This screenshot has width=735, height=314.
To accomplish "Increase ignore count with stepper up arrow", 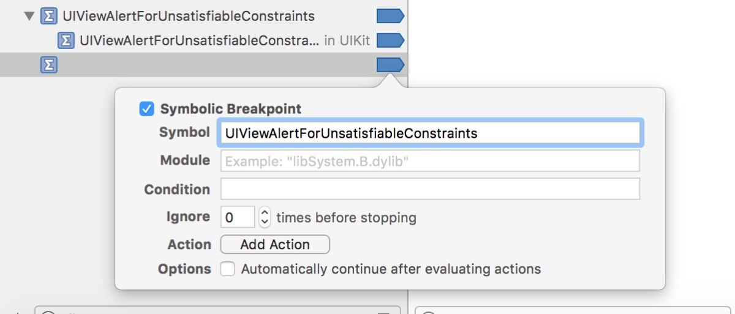I will point(265,213).
